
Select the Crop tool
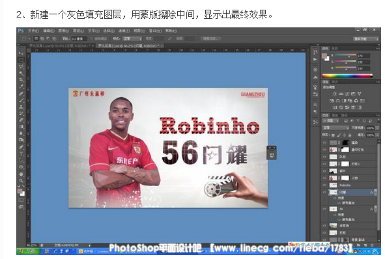click(x=21, y=79)
